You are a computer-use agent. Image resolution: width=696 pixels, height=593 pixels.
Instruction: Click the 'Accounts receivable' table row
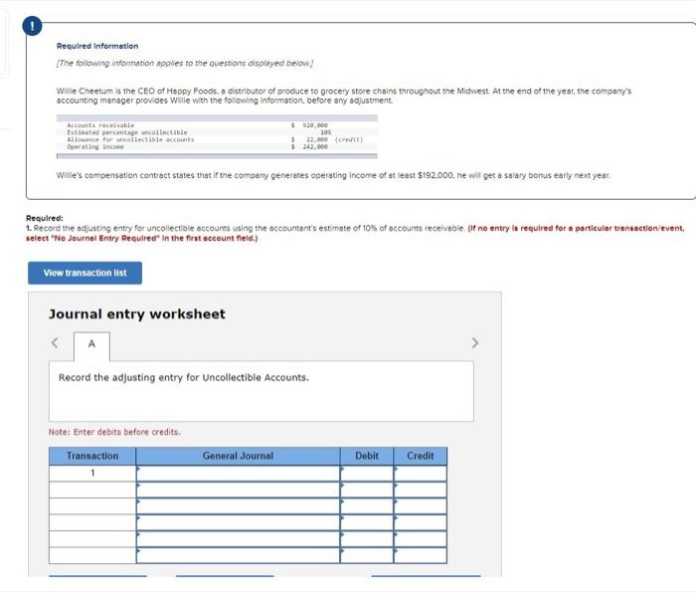(x=217, y=125)
